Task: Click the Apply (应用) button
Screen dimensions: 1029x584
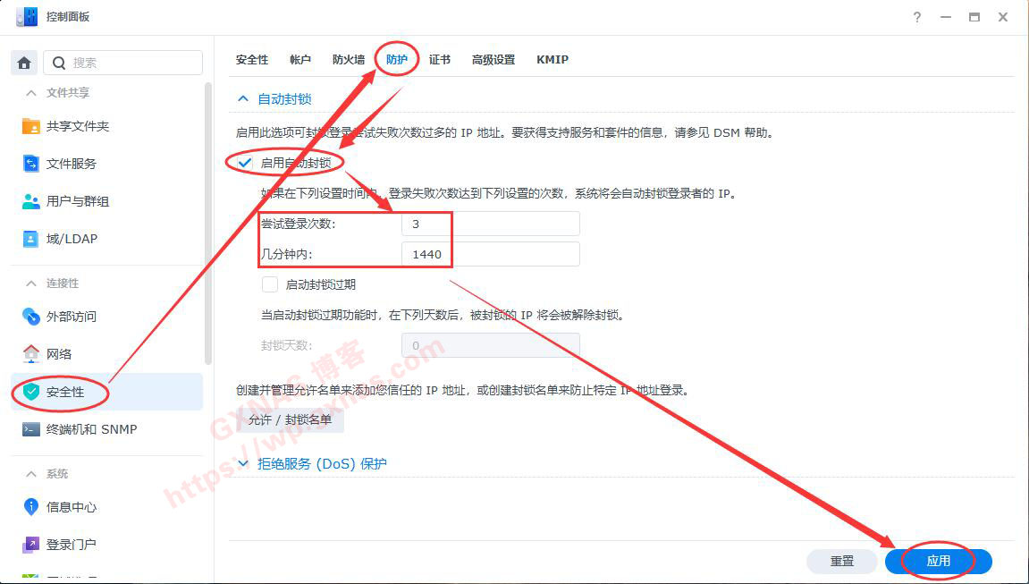Action: (x=938, y=561)
